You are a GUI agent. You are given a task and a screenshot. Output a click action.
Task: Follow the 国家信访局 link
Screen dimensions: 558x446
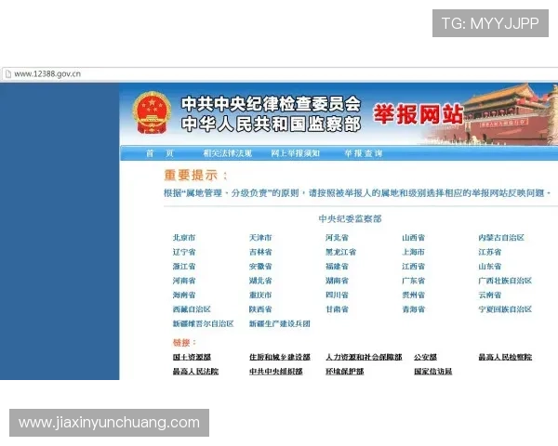[432, 372]
